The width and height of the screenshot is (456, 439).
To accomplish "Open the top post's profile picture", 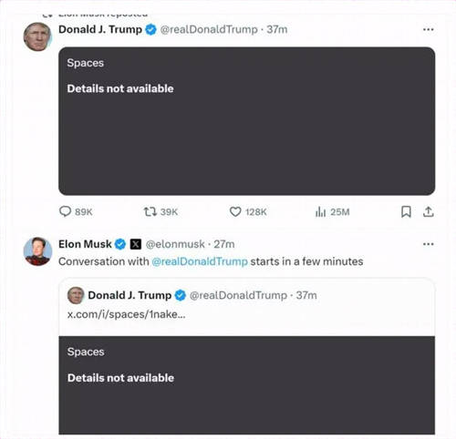I will (x=37, y=36).
